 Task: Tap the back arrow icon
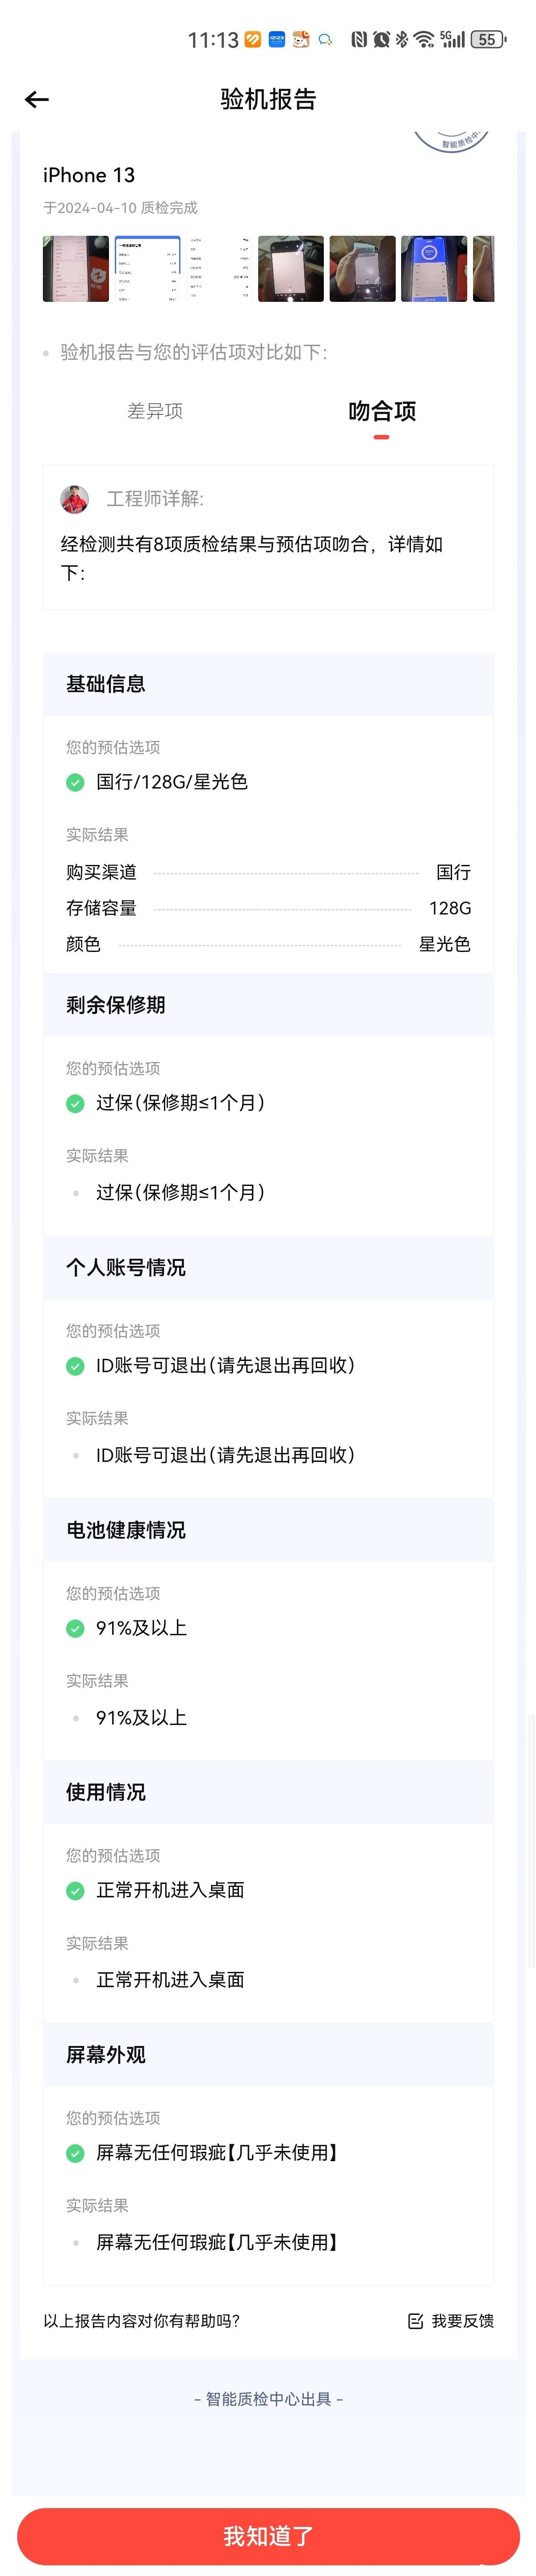pos(37,99)
